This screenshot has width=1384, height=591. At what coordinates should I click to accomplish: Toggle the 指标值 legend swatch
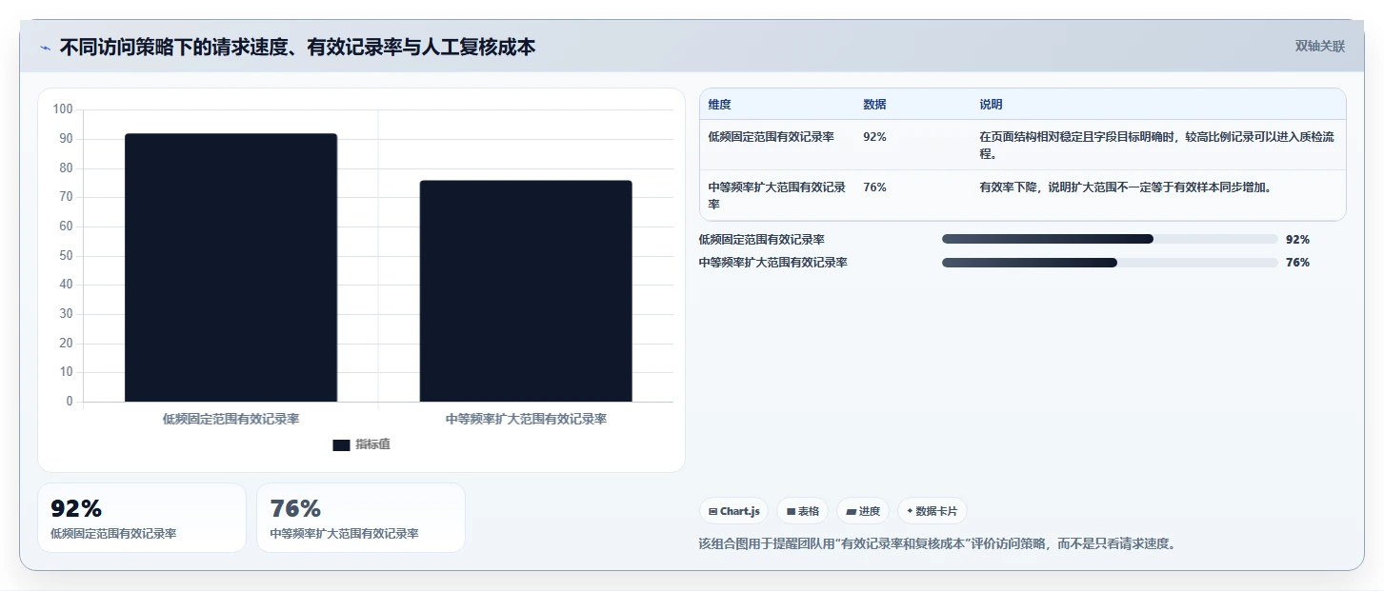tap(341, 445)
